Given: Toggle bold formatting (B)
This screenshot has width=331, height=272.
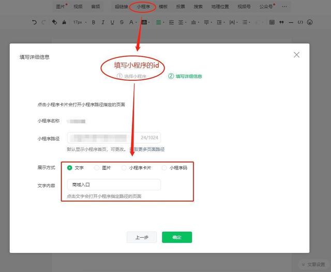Looking at the screenshot, I should coord(94,22).
